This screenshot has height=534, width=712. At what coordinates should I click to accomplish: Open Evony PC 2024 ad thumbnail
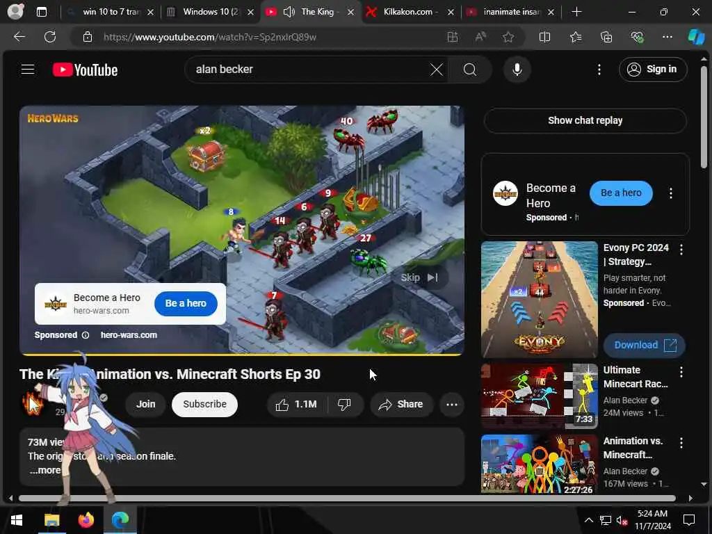(x=539, y=299)
